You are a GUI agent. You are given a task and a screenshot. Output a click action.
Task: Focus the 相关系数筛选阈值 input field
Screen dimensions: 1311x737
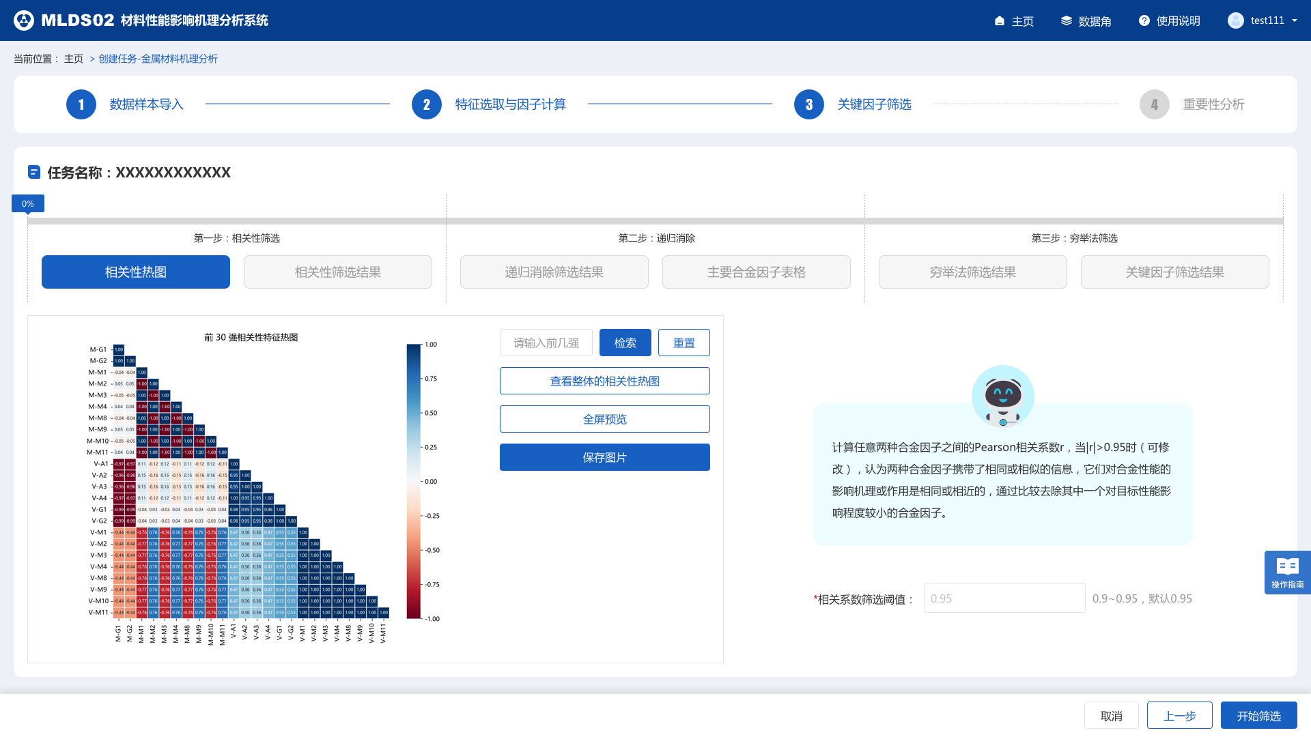pyautogui.click(x=1004, y=598)
